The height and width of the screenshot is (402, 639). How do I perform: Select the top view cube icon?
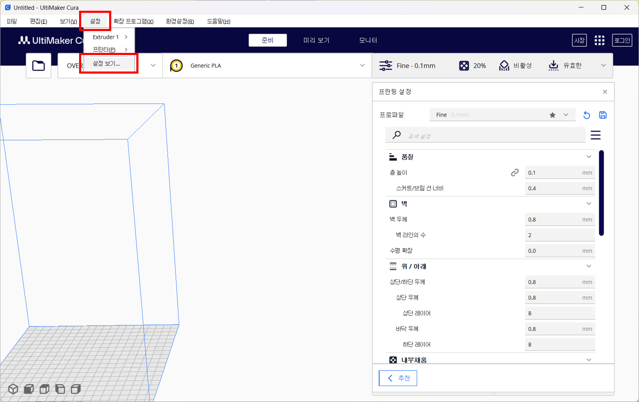tap(45, 389)
